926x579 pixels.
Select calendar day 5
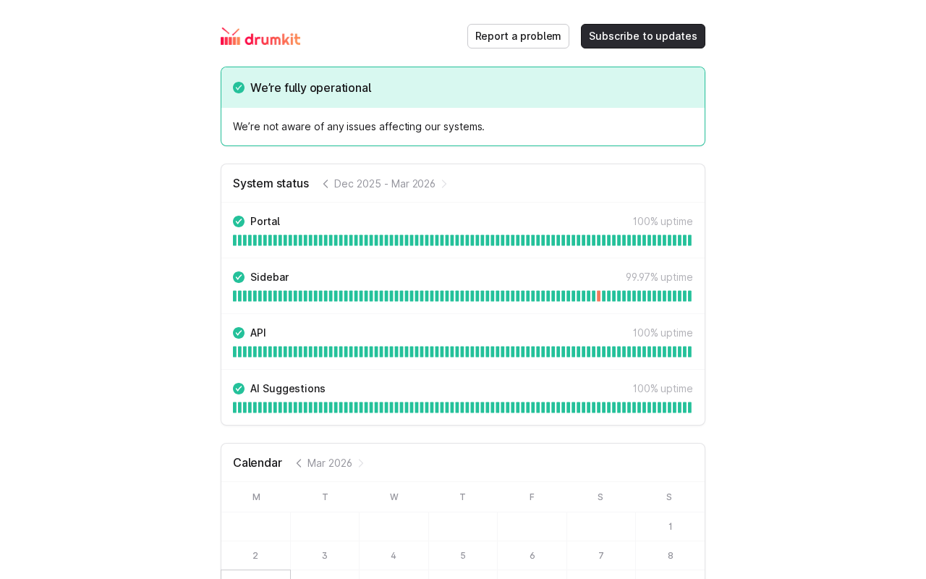[463, 556]
